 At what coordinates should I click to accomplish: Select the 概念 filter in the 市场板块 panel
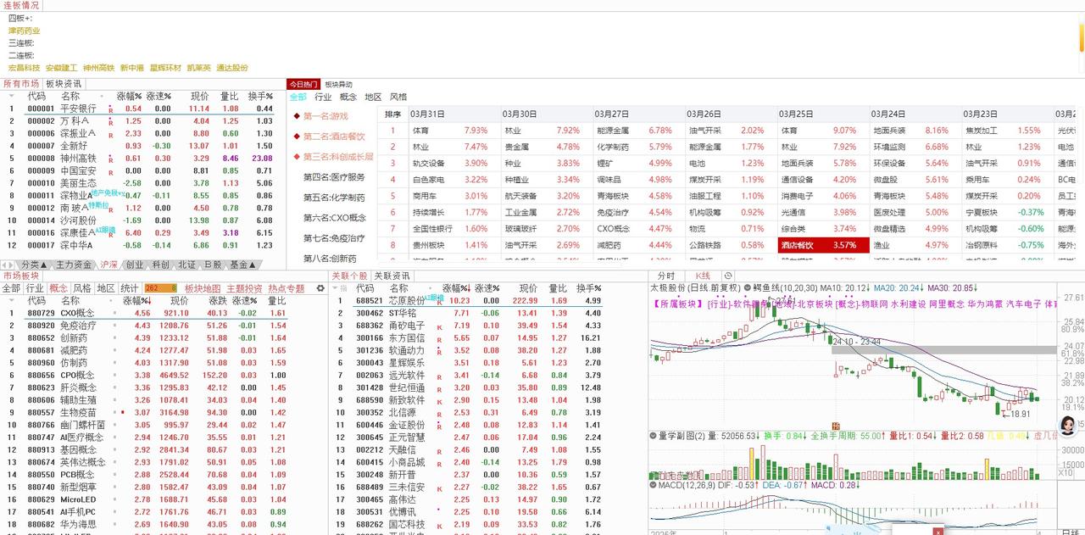pos(58,287)
